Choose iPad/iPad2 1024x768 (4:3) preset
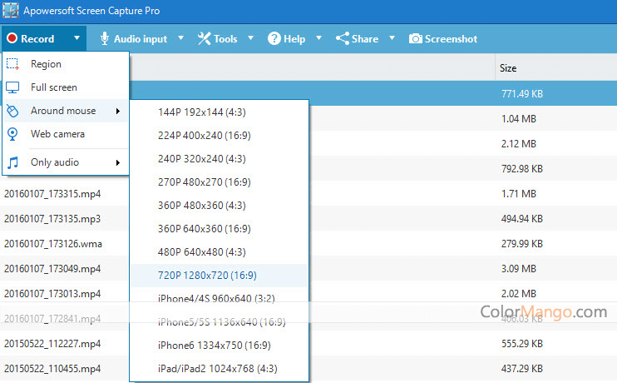The image size is (617, 383). tap(220, 368)
